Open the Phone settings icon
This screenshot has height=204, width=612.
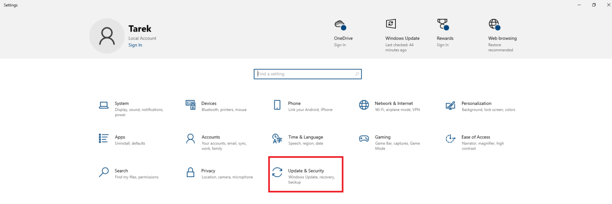click(277, 105)
